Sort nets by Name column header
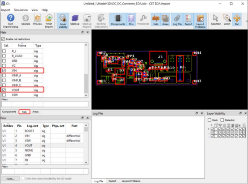This screenshot has height=184, width=248. (22, 46)
